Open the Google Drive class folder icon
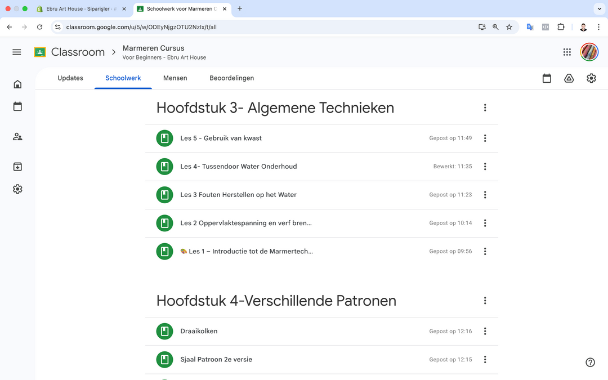Screen dimensions: 608x380 click(569, 78)
